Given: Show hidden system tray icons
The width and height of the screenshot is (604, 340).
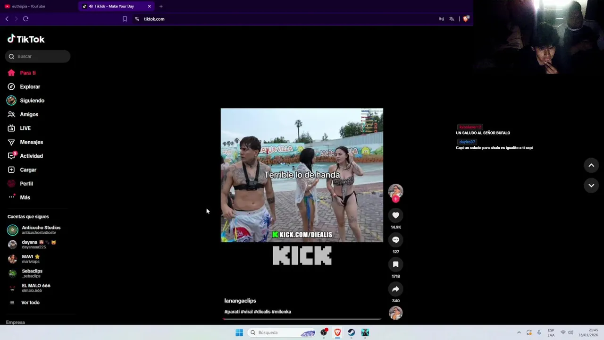Looking at the screenshot, I should pyautogui.click(x=519, y=332).
